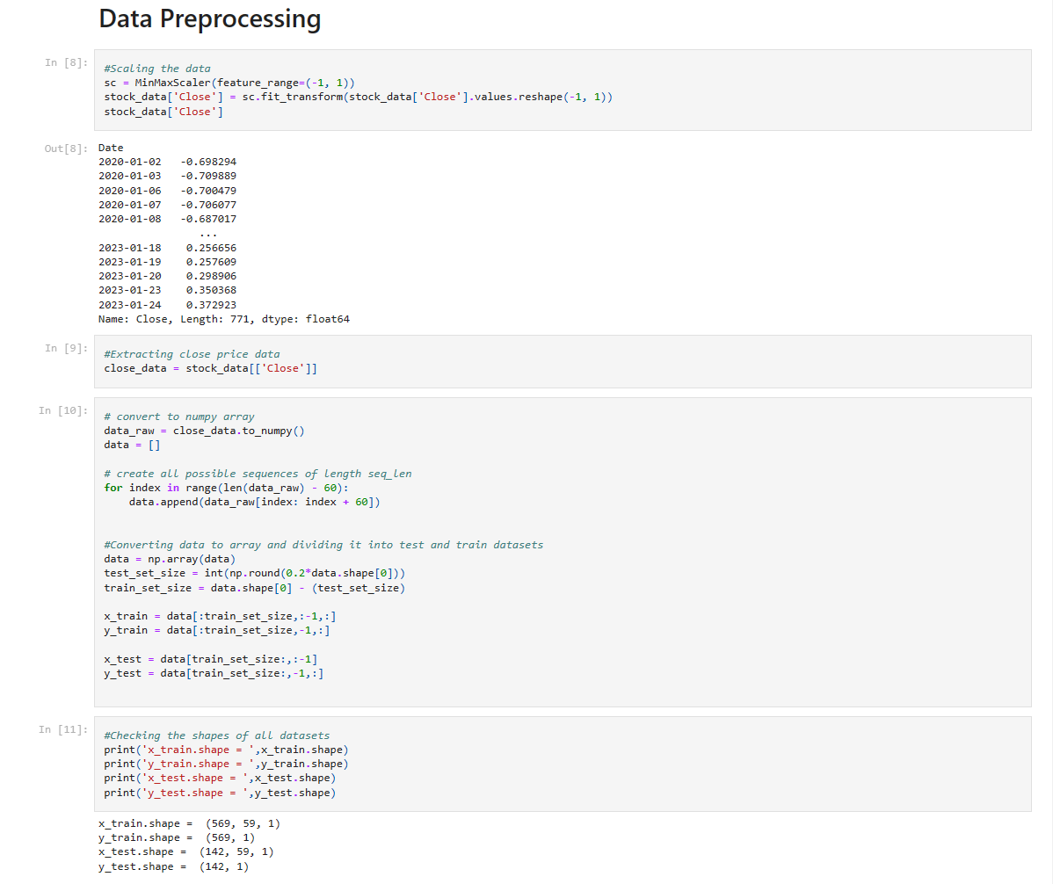The image size is (1053, 884).
Task: Click the In [8] cell prompt
Action: click(66, 62)
